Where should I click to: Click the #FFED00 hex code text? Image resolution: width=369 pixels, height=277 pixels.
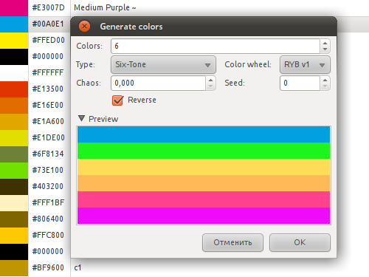coord(49,40)
